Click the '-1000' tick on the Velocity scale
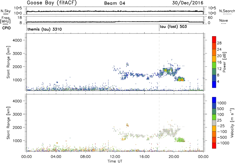Viewport: 235px width, 163px height. [x=223, y=143]
